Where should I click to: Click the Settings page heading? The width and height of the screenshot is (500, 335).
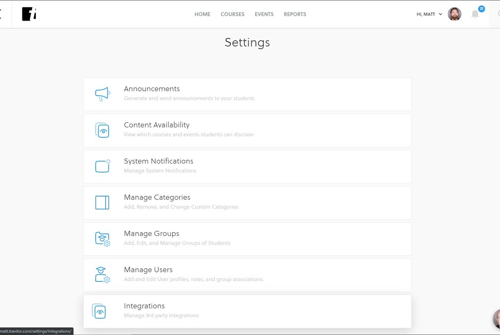(247, 43)
